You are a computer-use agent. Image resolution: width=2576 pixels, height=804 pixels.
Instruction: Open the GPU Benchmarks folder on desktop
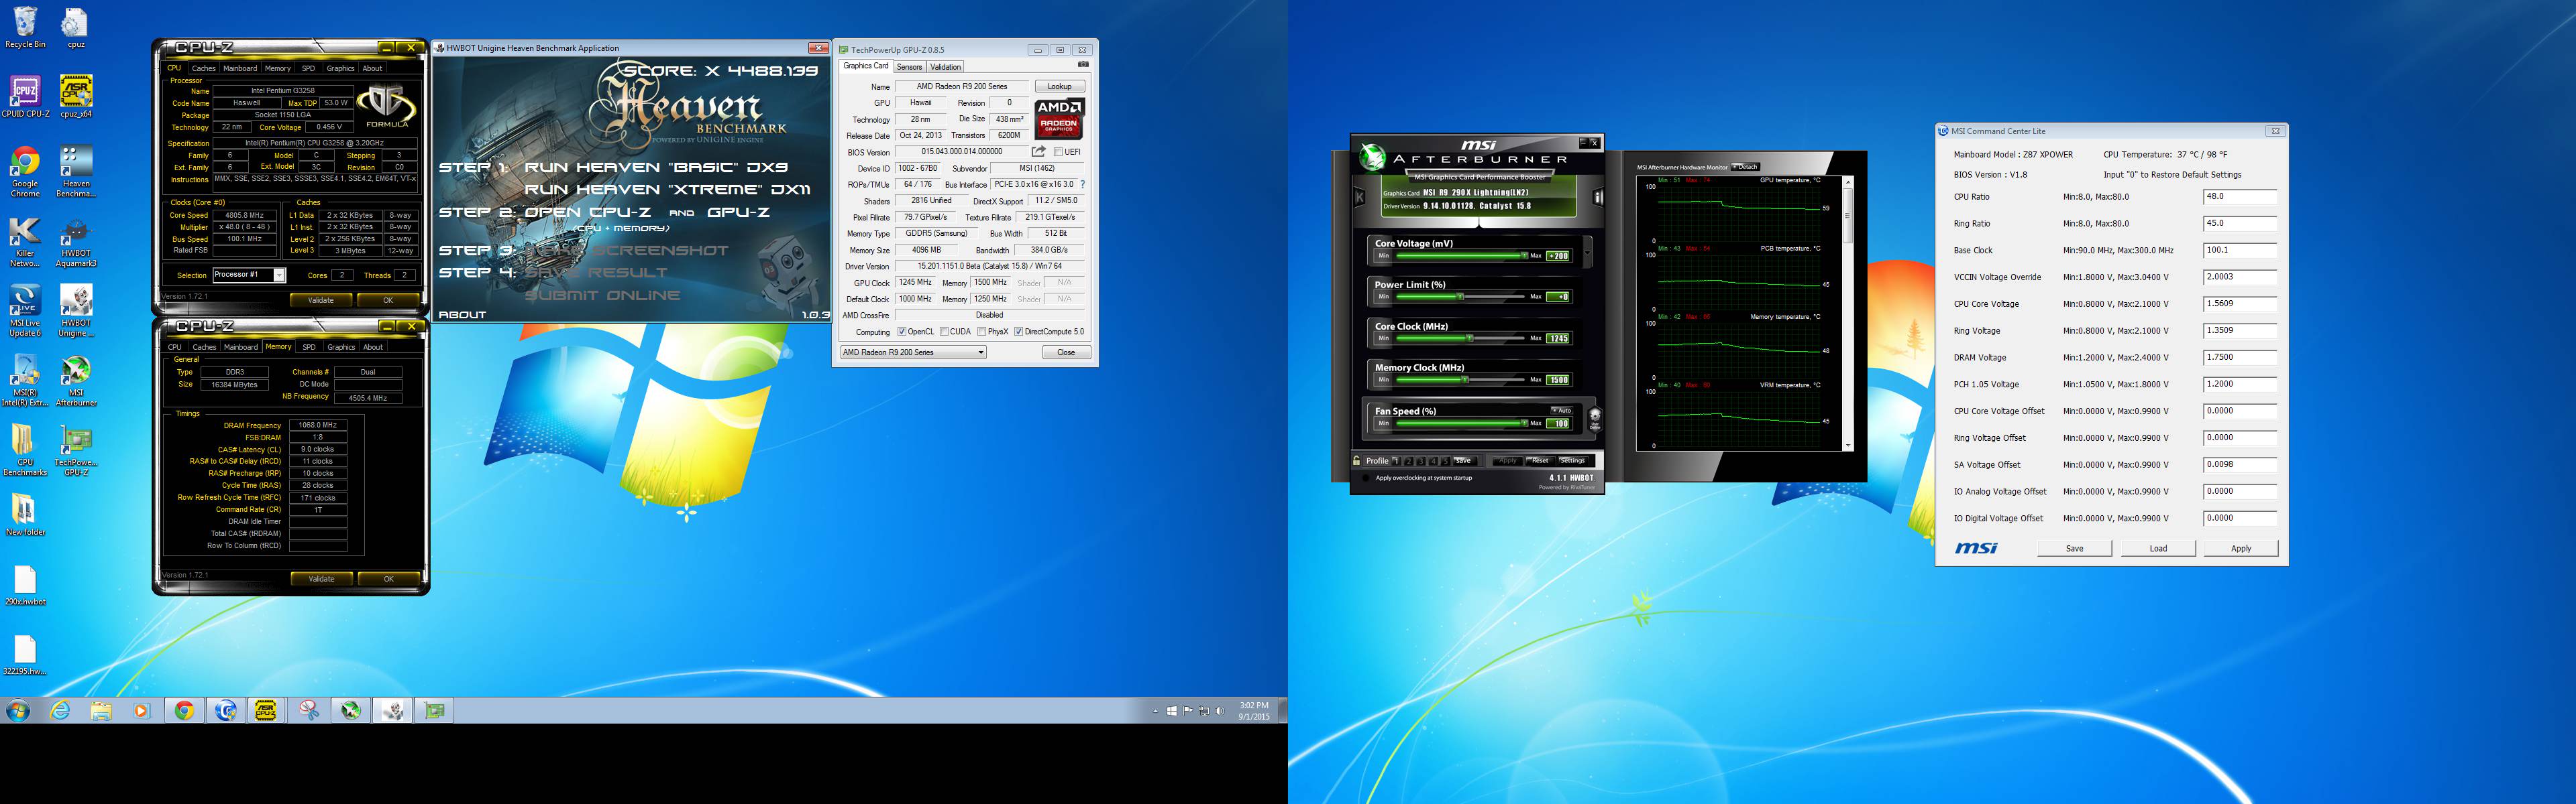coord(25,450)
